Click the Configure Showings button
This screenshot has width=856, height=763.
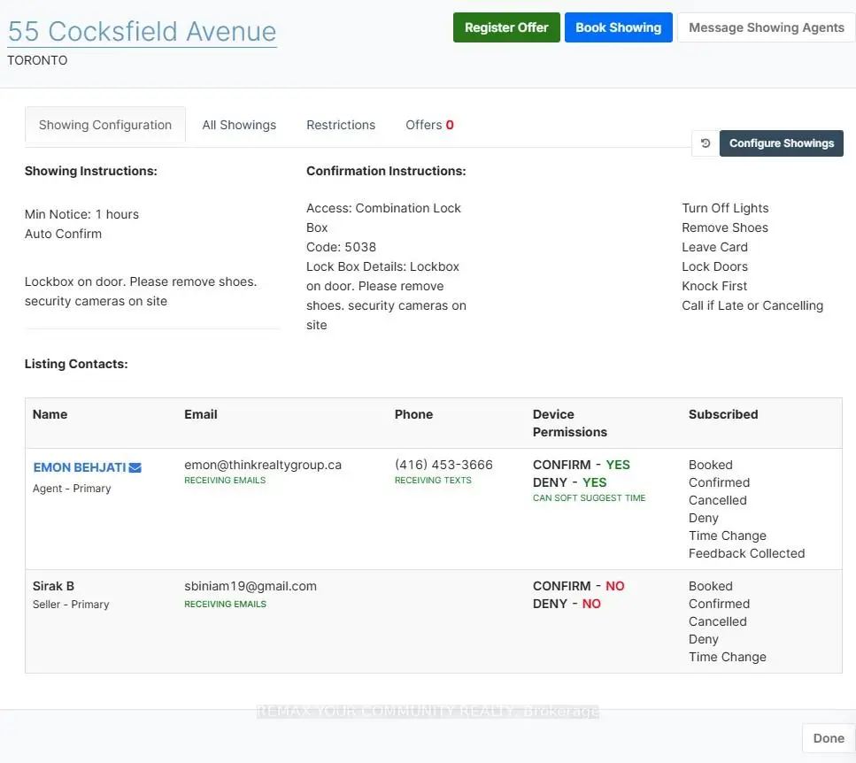point(781,143)
